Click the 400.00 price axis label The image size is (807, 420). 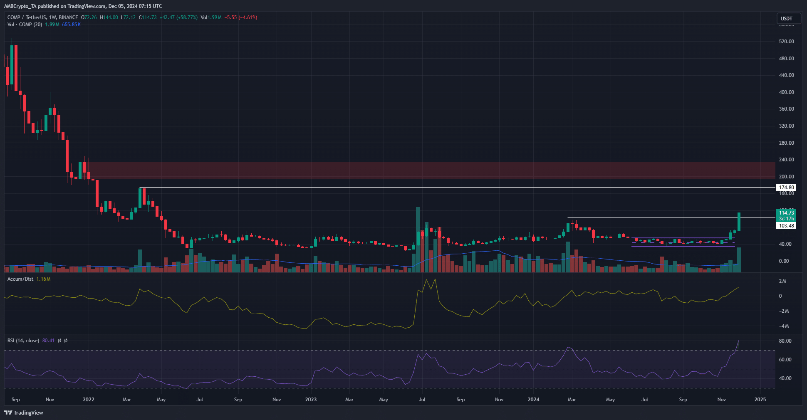pyautogui.click(x=786, y=92)
